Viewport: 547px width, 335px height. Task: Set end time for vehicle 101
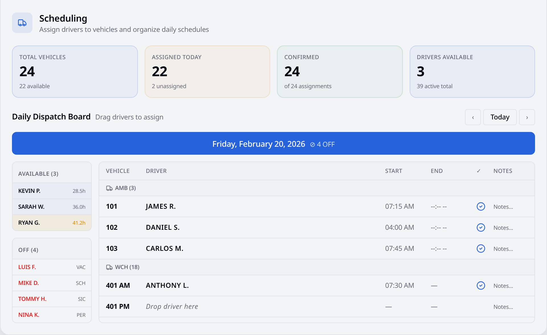point(439,207)
